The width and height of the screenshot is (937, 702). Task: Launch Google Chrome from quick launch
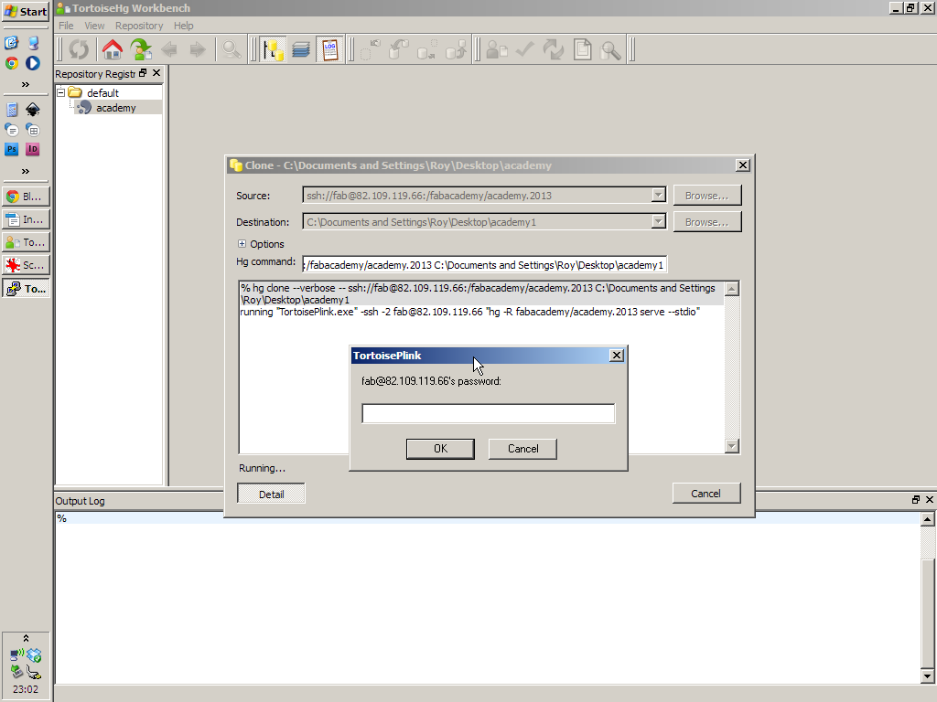pyautogui.click(x=12, y=63)
